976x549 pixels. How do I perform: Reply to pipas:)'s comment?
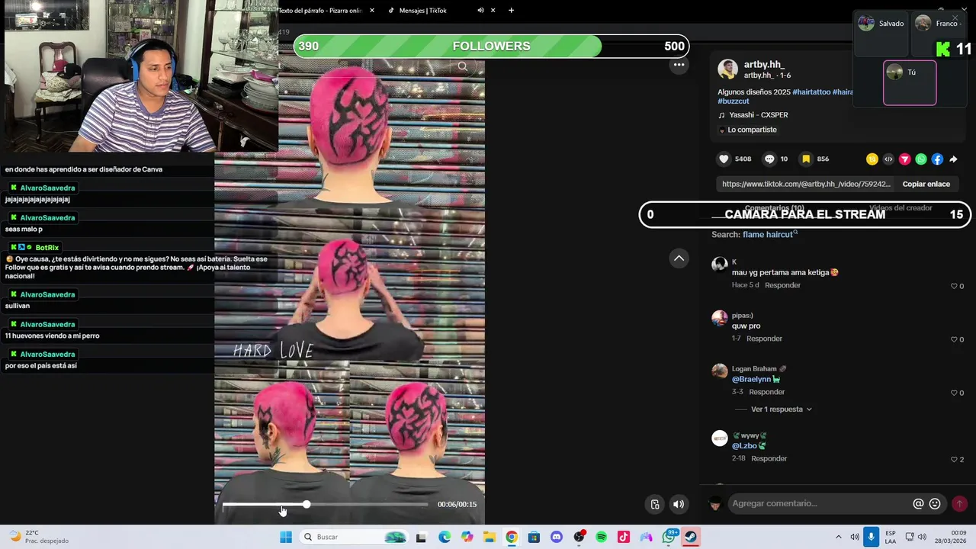click(764, 339)
